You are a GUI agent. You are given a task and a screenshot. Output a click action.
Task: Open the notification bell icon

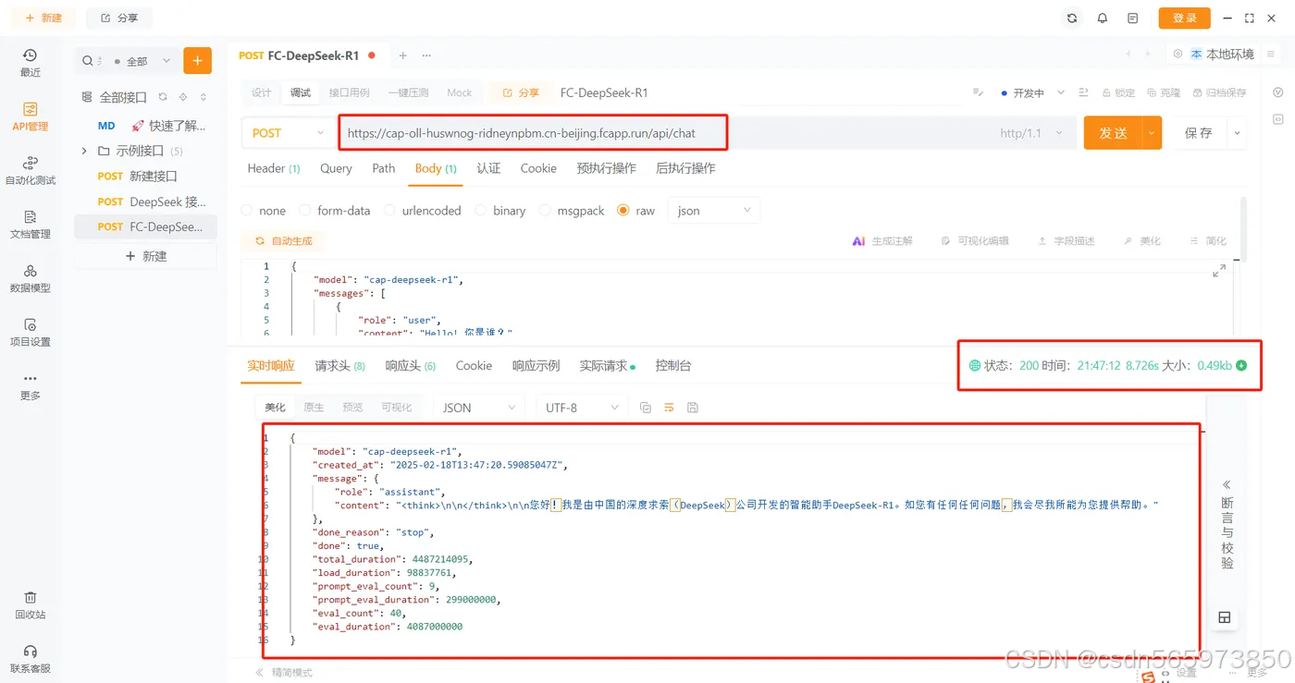click(1102, 18)
